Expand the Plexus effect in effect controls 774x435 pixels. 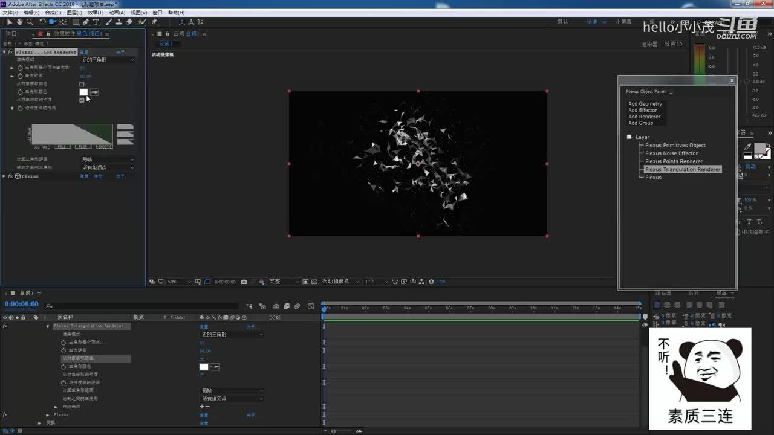tap(5, 176)
